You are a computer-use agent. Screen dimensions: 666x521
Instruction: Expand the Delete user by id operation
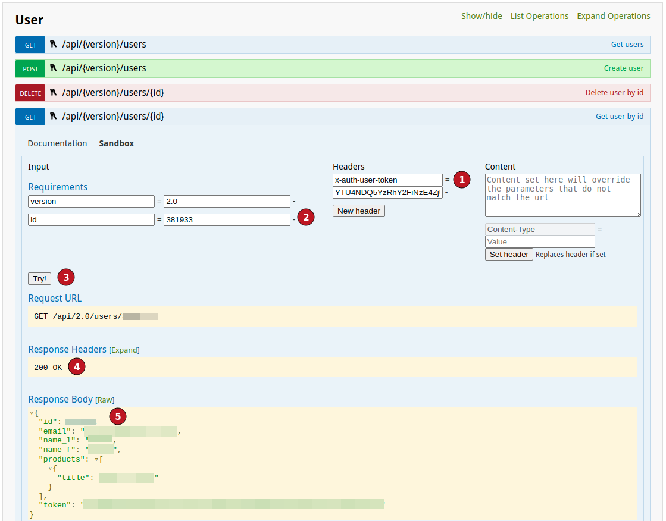point(614,92)
